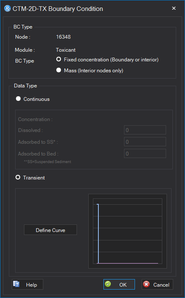
Task: Click the transient curve preview graph
Action: coord(127,231)
